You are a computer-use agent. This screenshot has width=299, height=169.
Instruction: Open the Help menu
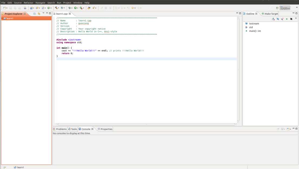coord(87,3)
